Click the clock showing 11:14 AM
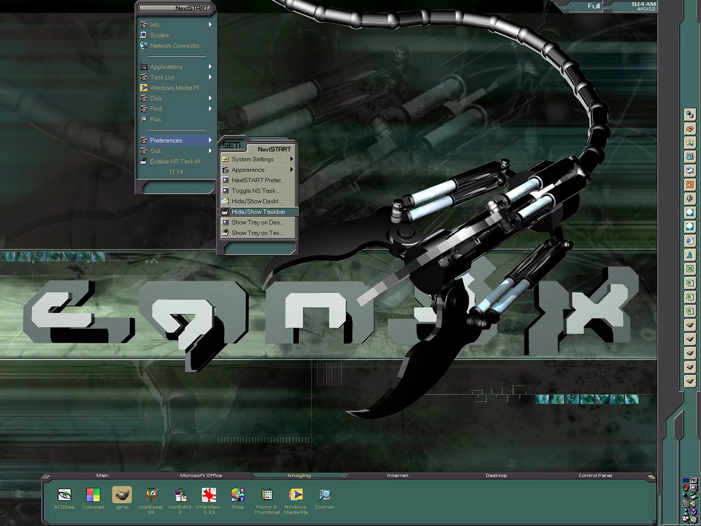The image size is (701, 526). click(x=643, y=6)
